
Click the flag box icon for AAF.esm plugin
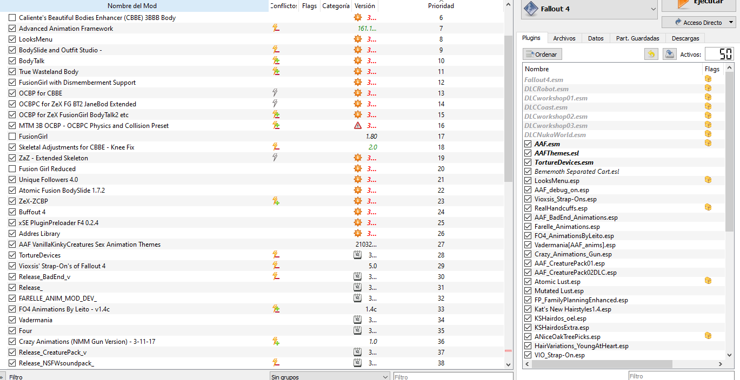coord(708,143)
